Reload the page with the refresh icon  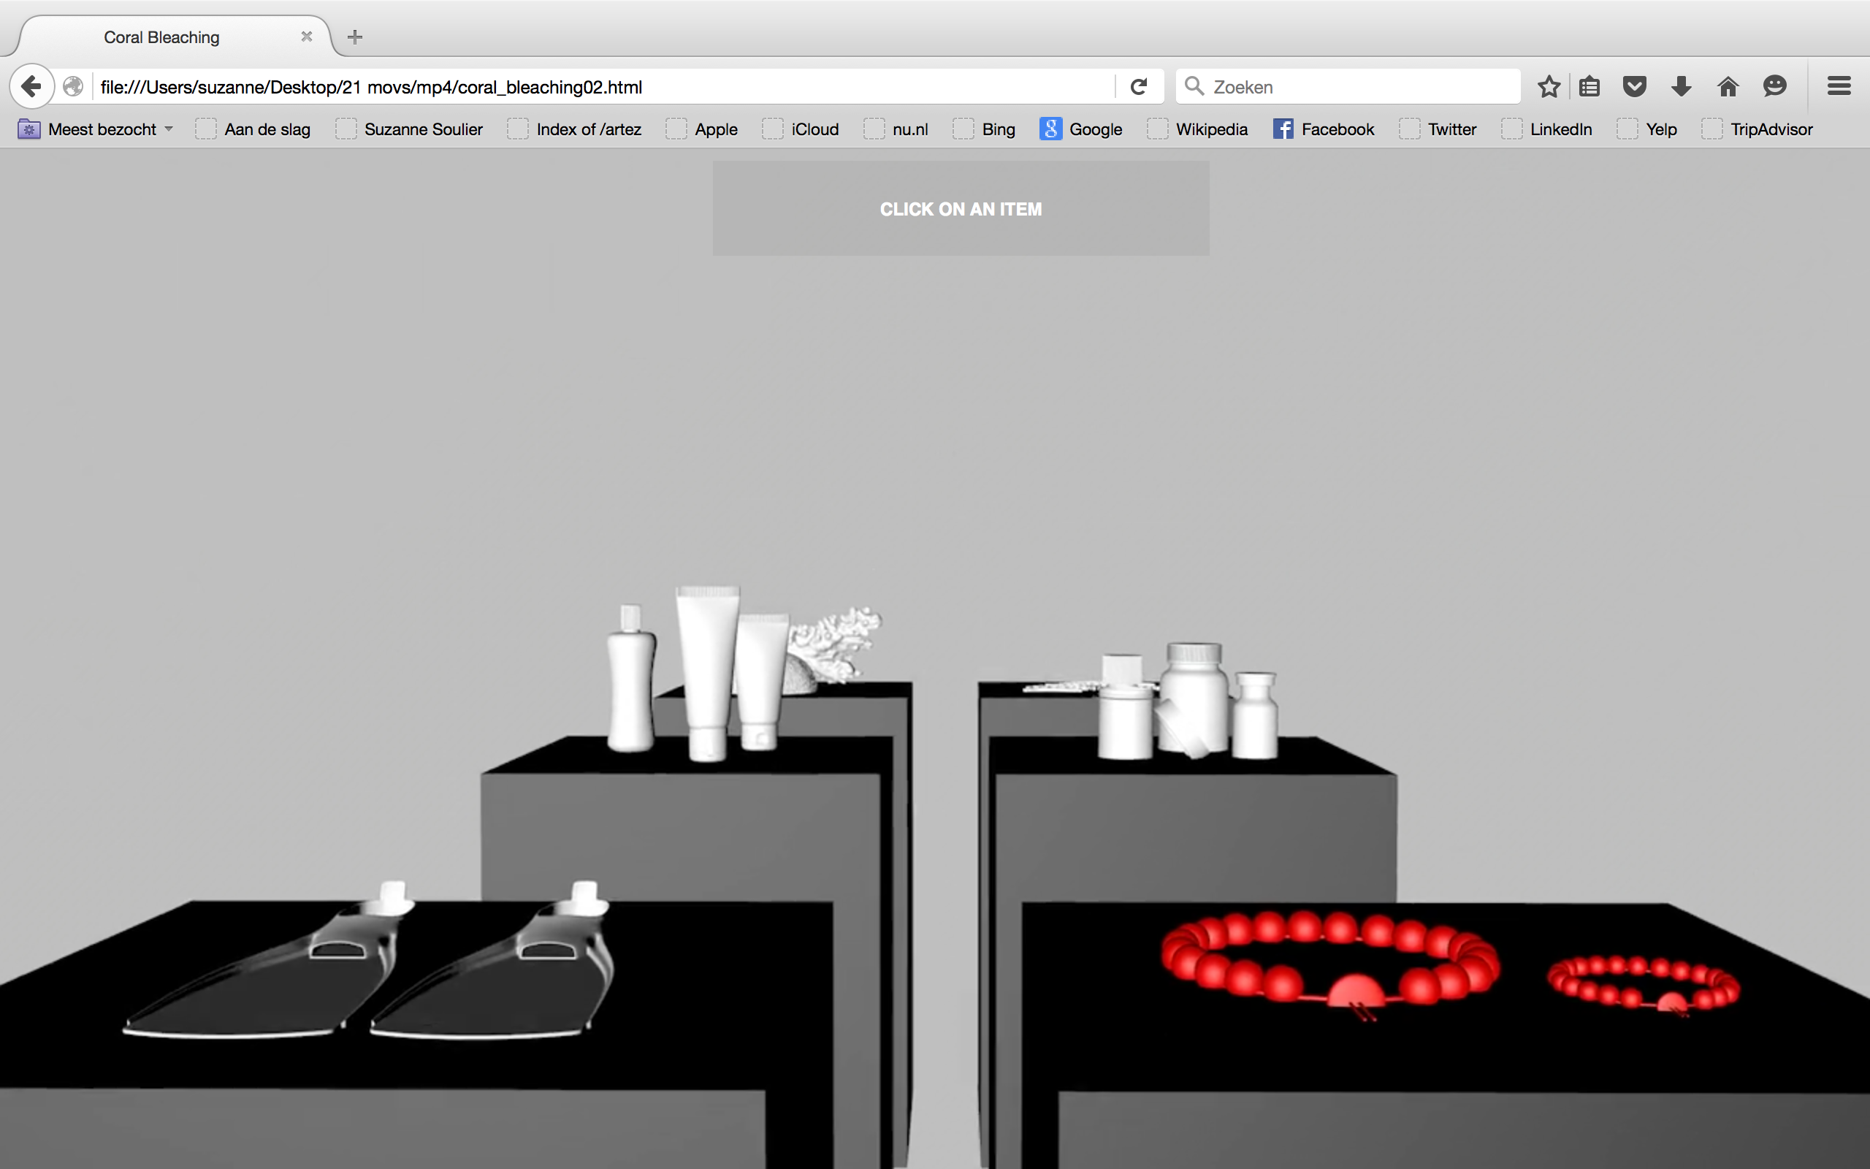[x=1138, y=87]
